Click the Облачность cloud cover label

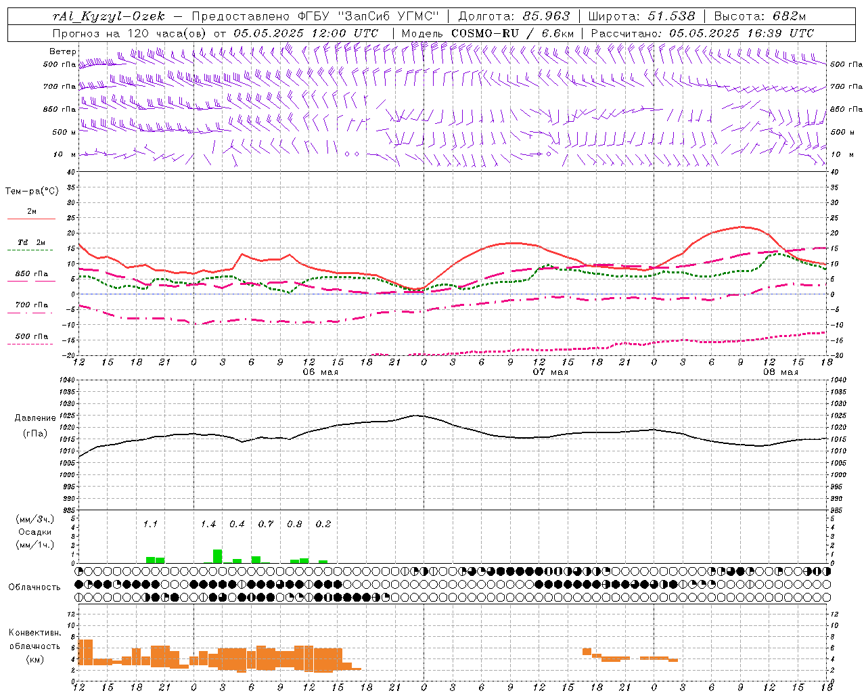[35, 587]
